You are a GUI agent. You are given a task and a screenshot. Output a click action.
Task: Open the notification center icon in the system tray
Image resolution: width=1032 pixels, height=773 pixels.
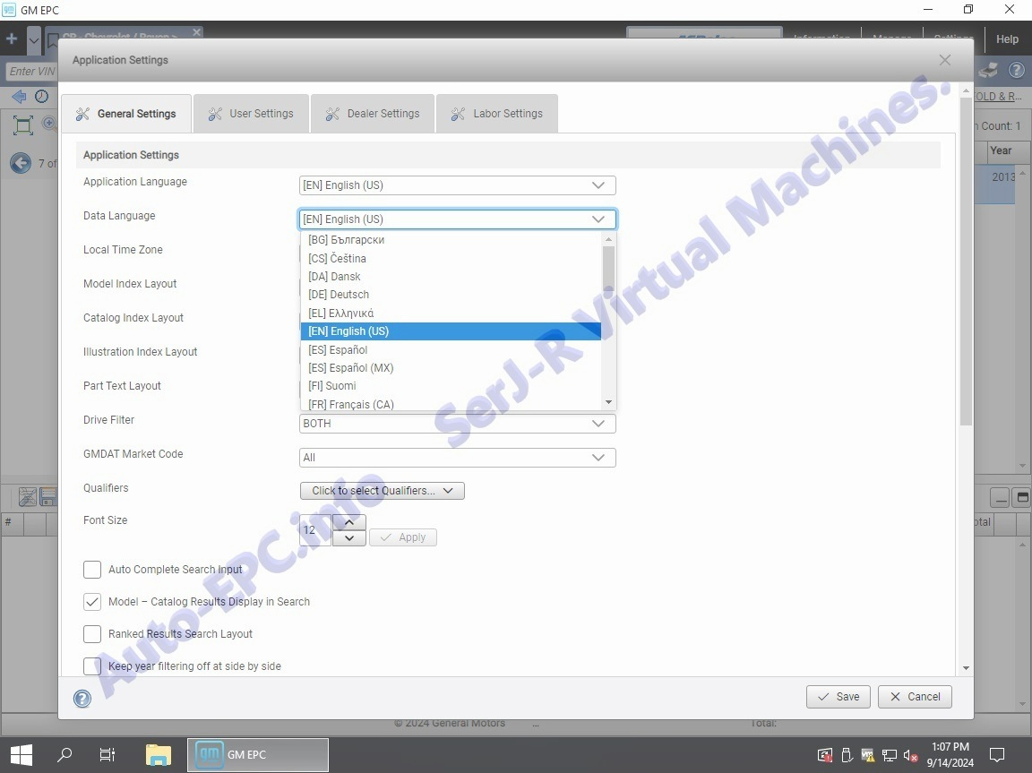coord(996,754)
